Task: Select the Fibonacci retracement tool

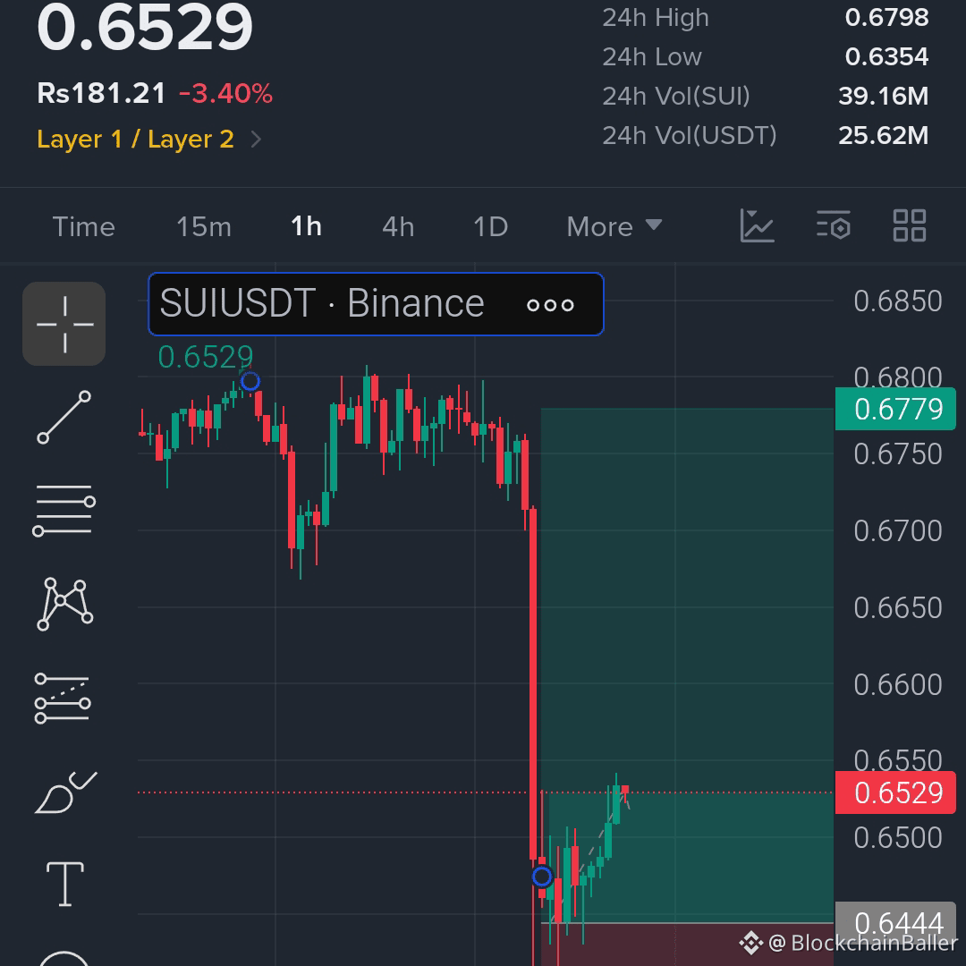Action: (x=63, y=698)
